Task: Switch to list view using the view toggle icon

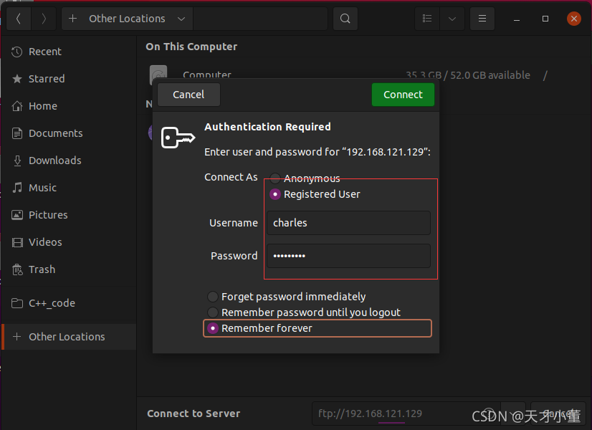Action: point(427,19)
